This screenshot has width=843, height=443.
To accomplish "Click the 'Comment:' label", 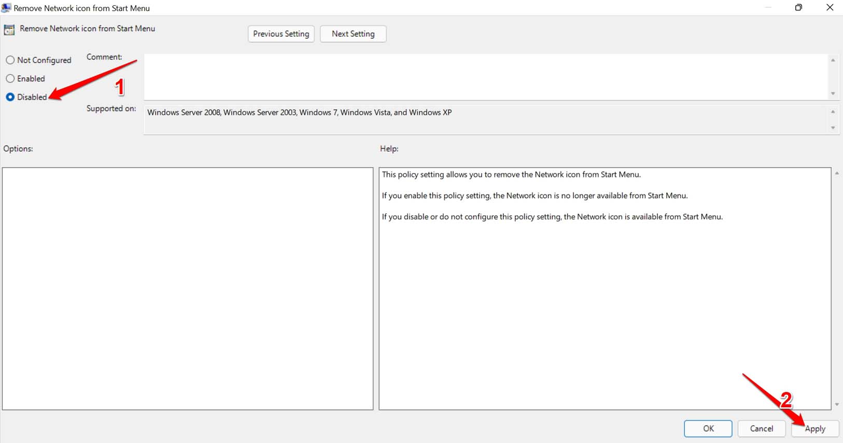I will point(104,57).
